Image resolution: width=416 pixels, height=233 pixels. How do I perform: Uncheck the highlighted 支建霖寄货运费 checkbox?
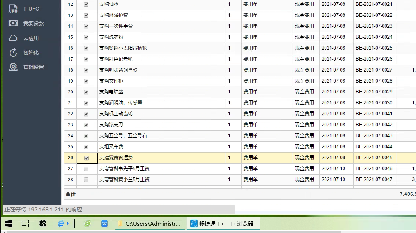point(87,158)
